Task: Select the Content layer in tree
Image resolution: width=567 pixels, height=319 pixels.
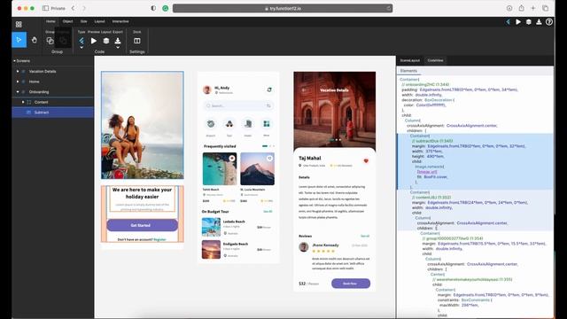Action: (x=41, y=102)
